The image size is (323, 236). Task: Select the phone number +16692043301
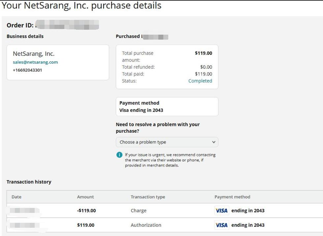pyautogui.click(x=27, y=70)
